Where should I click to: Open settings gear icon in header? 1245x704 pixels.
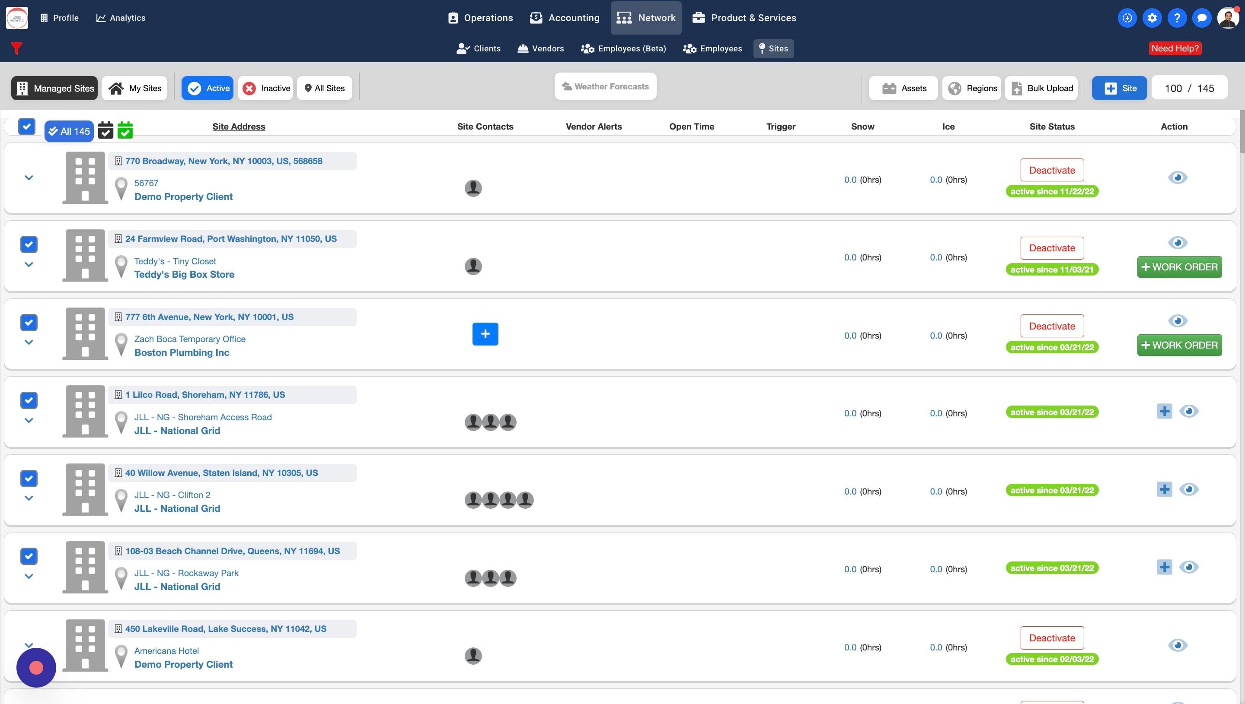click(x=1152, y=18)
